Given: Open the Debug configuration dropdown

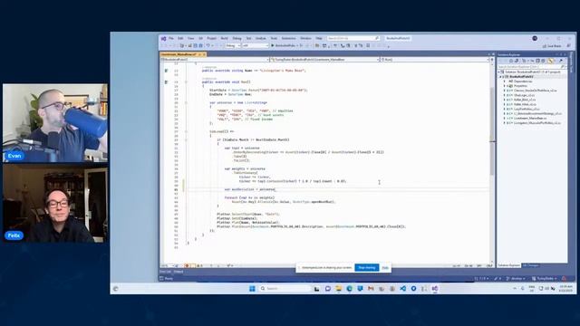Looking at the screenshot, I should (x=233, y=45).
